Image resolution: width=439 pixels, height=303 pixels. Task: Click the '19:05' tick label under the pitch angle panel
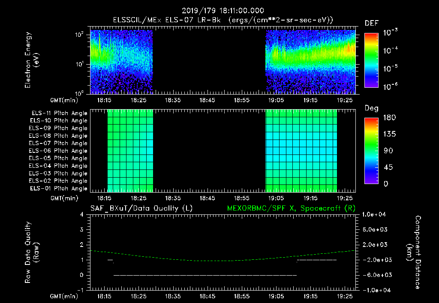(276, 198)
